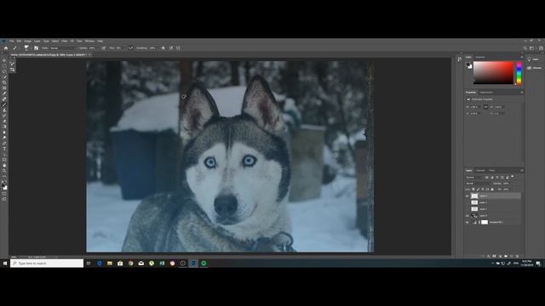Switch to the Paths tab
This screenshot has height=306, width=545.
[492, 170]
